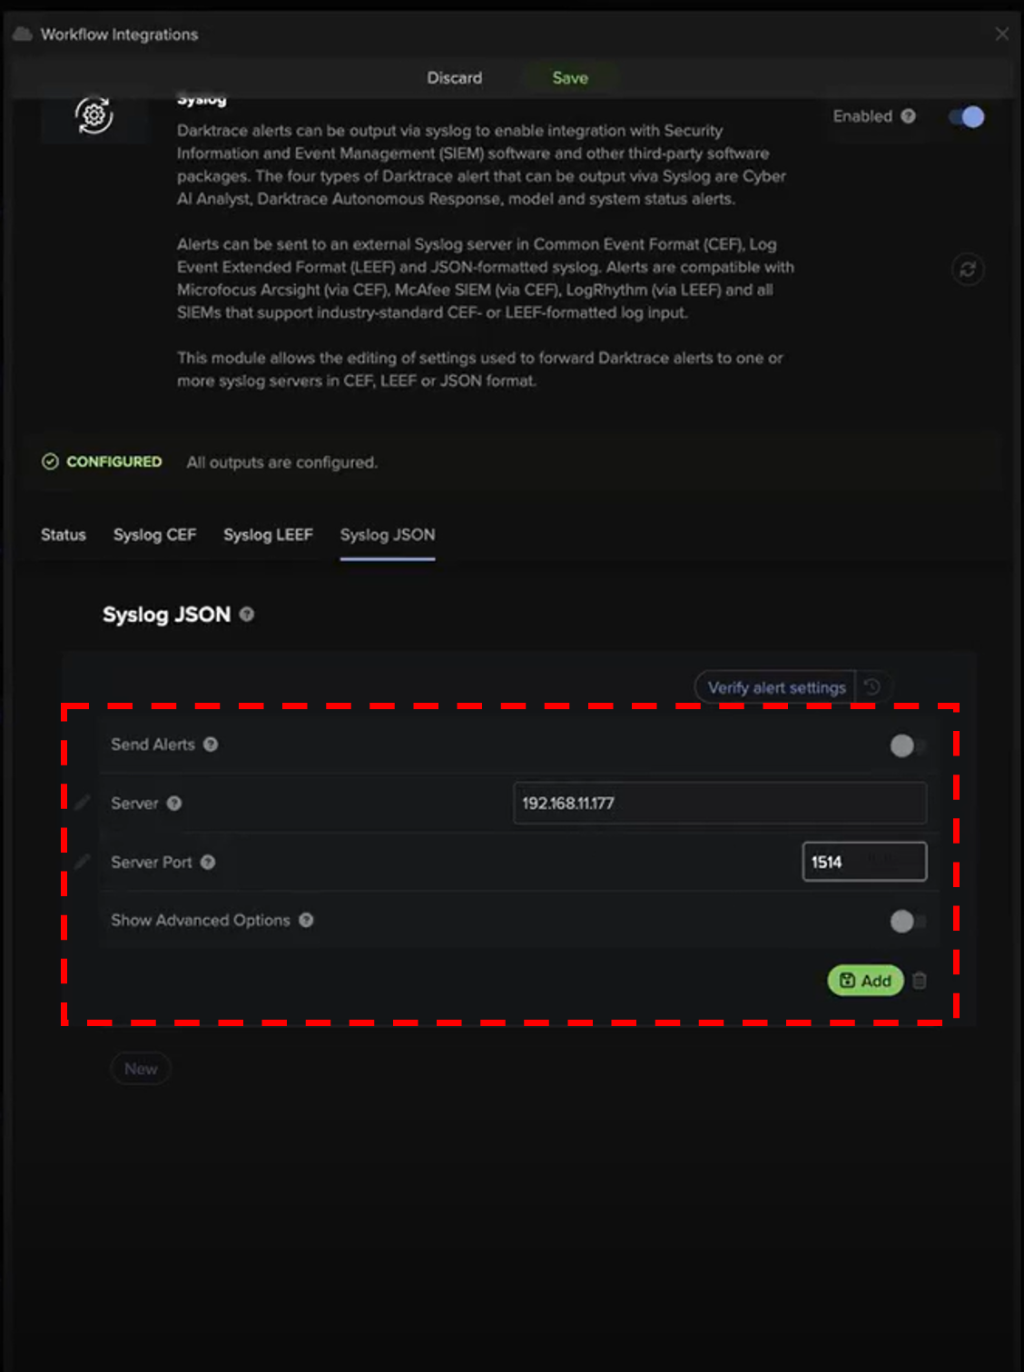Toggle Show Advanced Options switch
1024x1372 pixels.
(x=908, y=922)
